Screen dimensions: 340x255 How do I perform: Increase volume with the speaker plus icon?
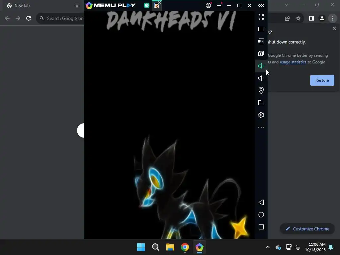(x=261, y=66)
